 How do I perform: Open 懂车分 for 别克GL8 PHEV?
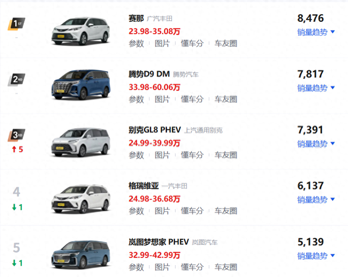(192, 155)
